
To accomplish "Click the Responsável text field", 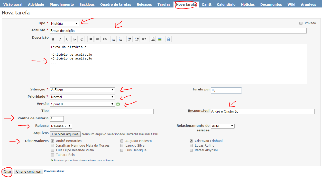I will 262,111.
